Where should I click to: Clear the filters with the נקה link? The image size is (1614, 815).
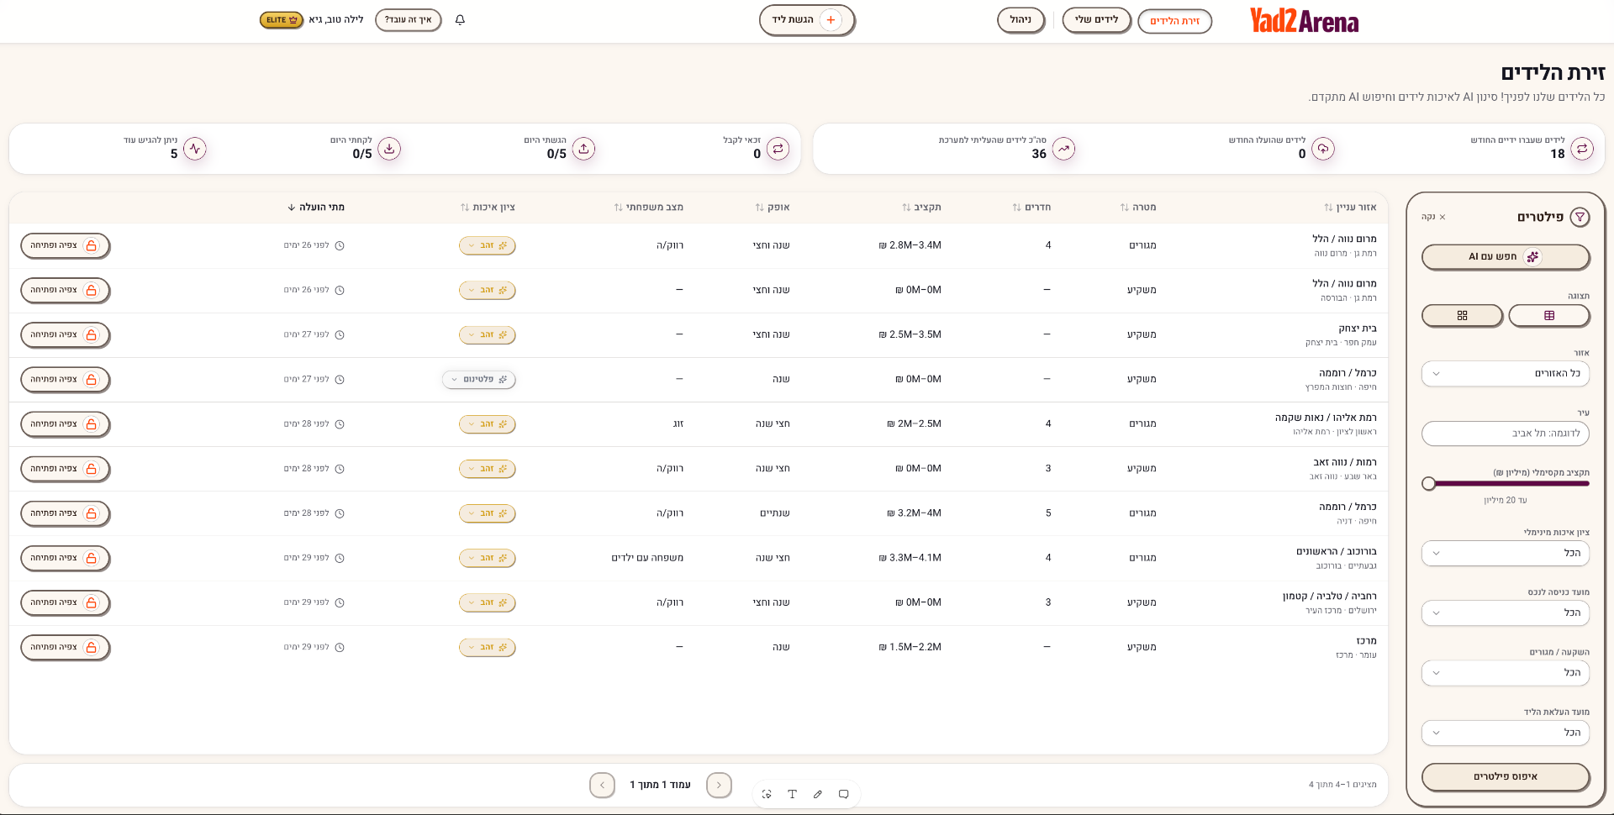[1433, 218]
